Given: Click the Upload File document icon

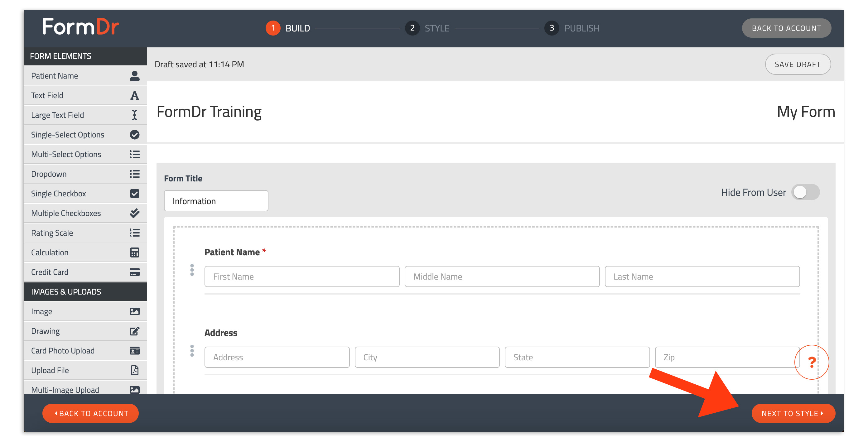Looking at the screenshot, I should 134,370.
